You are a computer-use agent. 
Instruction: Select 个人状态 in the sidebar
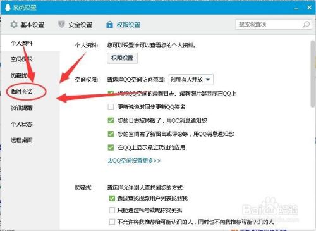point(21,124)
